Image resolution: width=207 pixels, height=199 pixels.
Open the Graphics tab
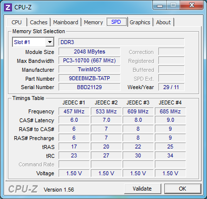[x=140, y=22]
